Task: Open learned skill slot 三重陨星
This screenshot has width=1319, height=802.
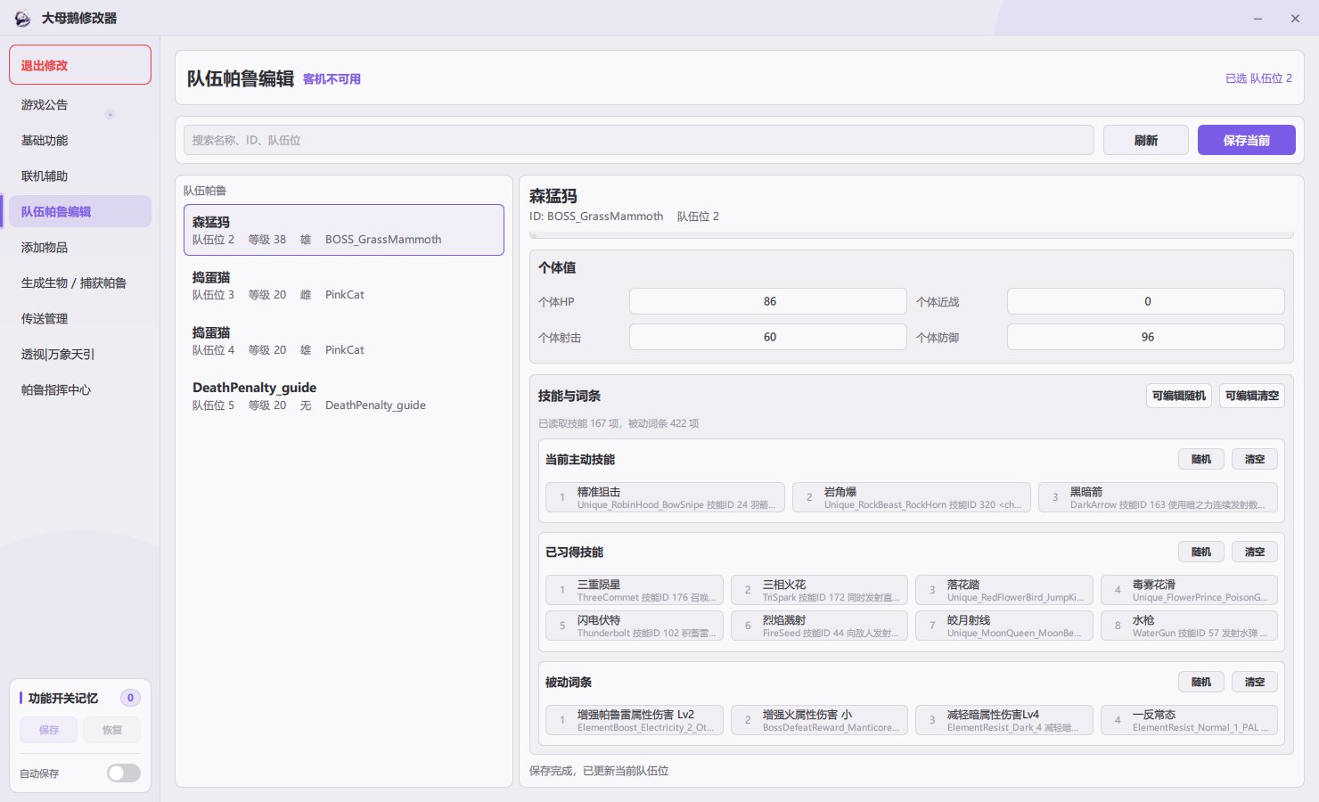Action: [635, 590]
